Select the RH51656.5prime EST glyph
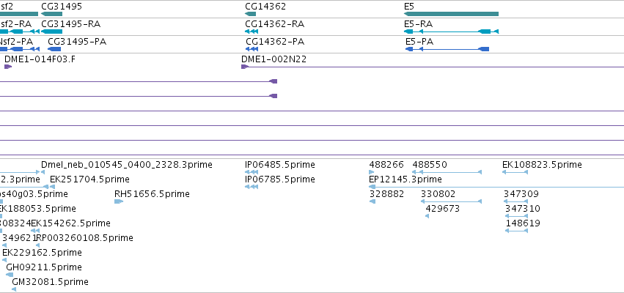The height and width of the screenshot is (293, 624). 119,201
